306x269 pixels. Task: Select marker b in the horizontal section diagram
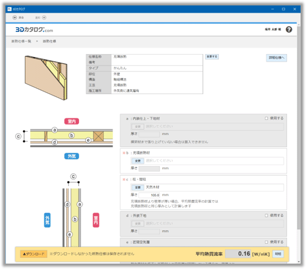click(x=71, y=135)
